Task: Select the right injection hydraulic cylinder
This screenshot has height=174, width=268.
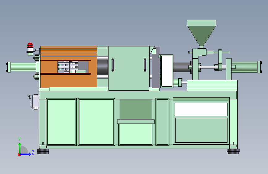Action: coord(246,67)
